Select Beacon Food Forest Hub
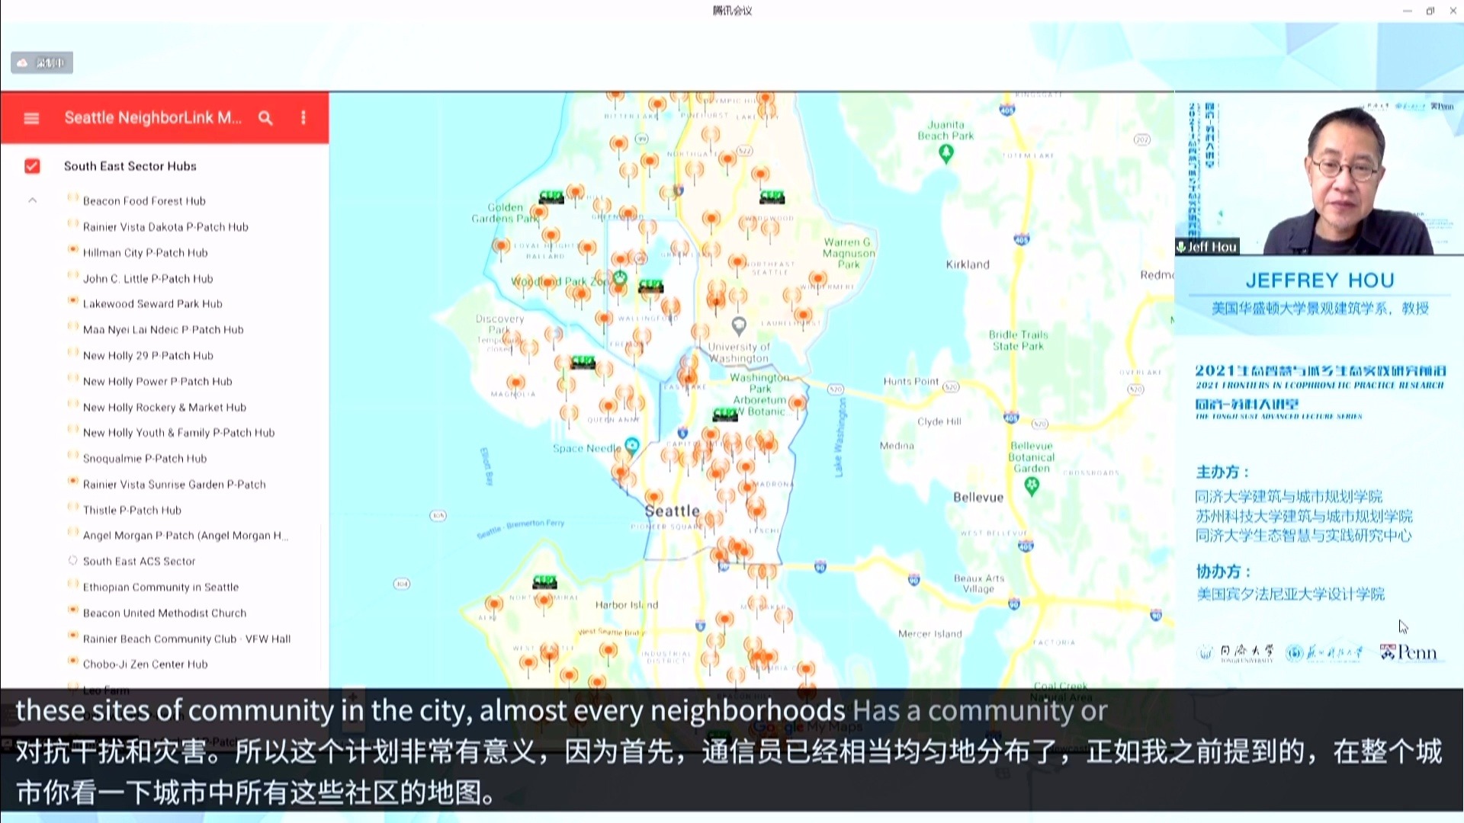This screenshot has height=823, width=1464. tap(144, 201)
